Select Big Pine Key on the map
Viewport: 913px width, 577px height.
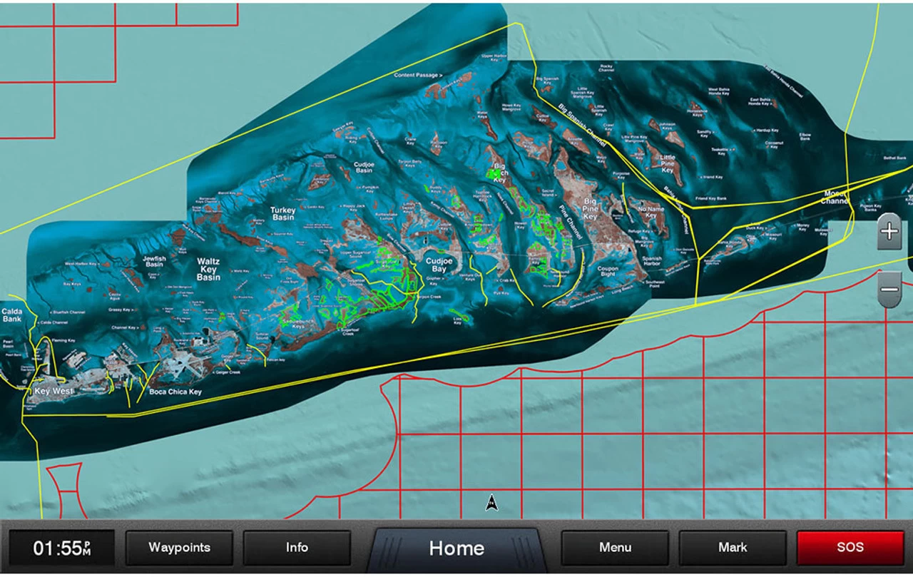(590, 210)
